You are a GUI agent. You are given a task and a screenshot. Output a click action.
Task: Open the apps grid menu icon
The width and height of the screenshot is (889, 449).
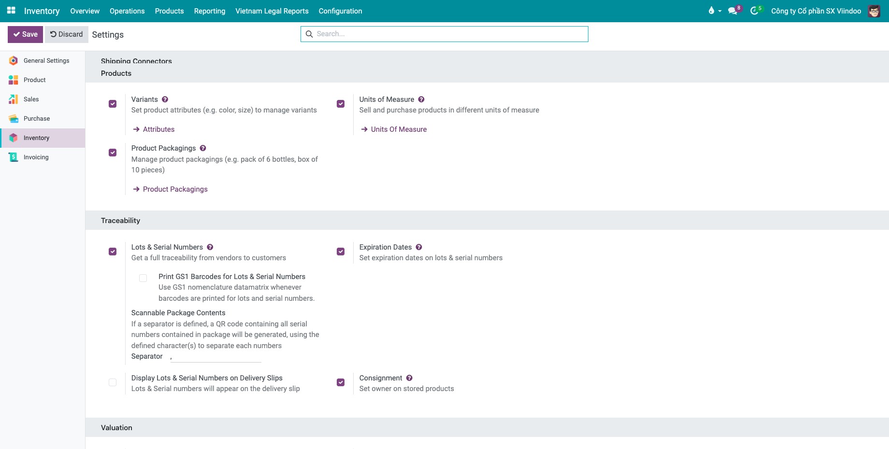point(11,11)
